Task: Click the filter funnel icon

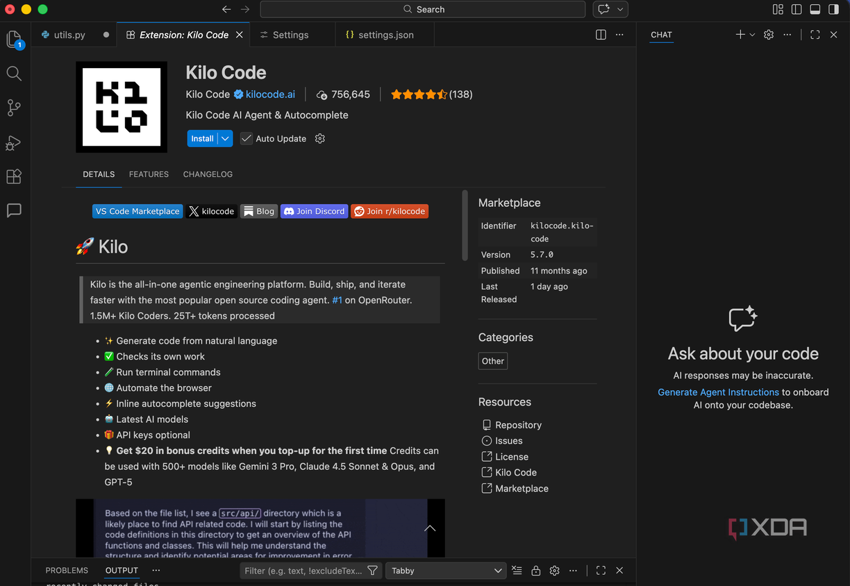Action: pyautogui.click(x=373, y=571)
